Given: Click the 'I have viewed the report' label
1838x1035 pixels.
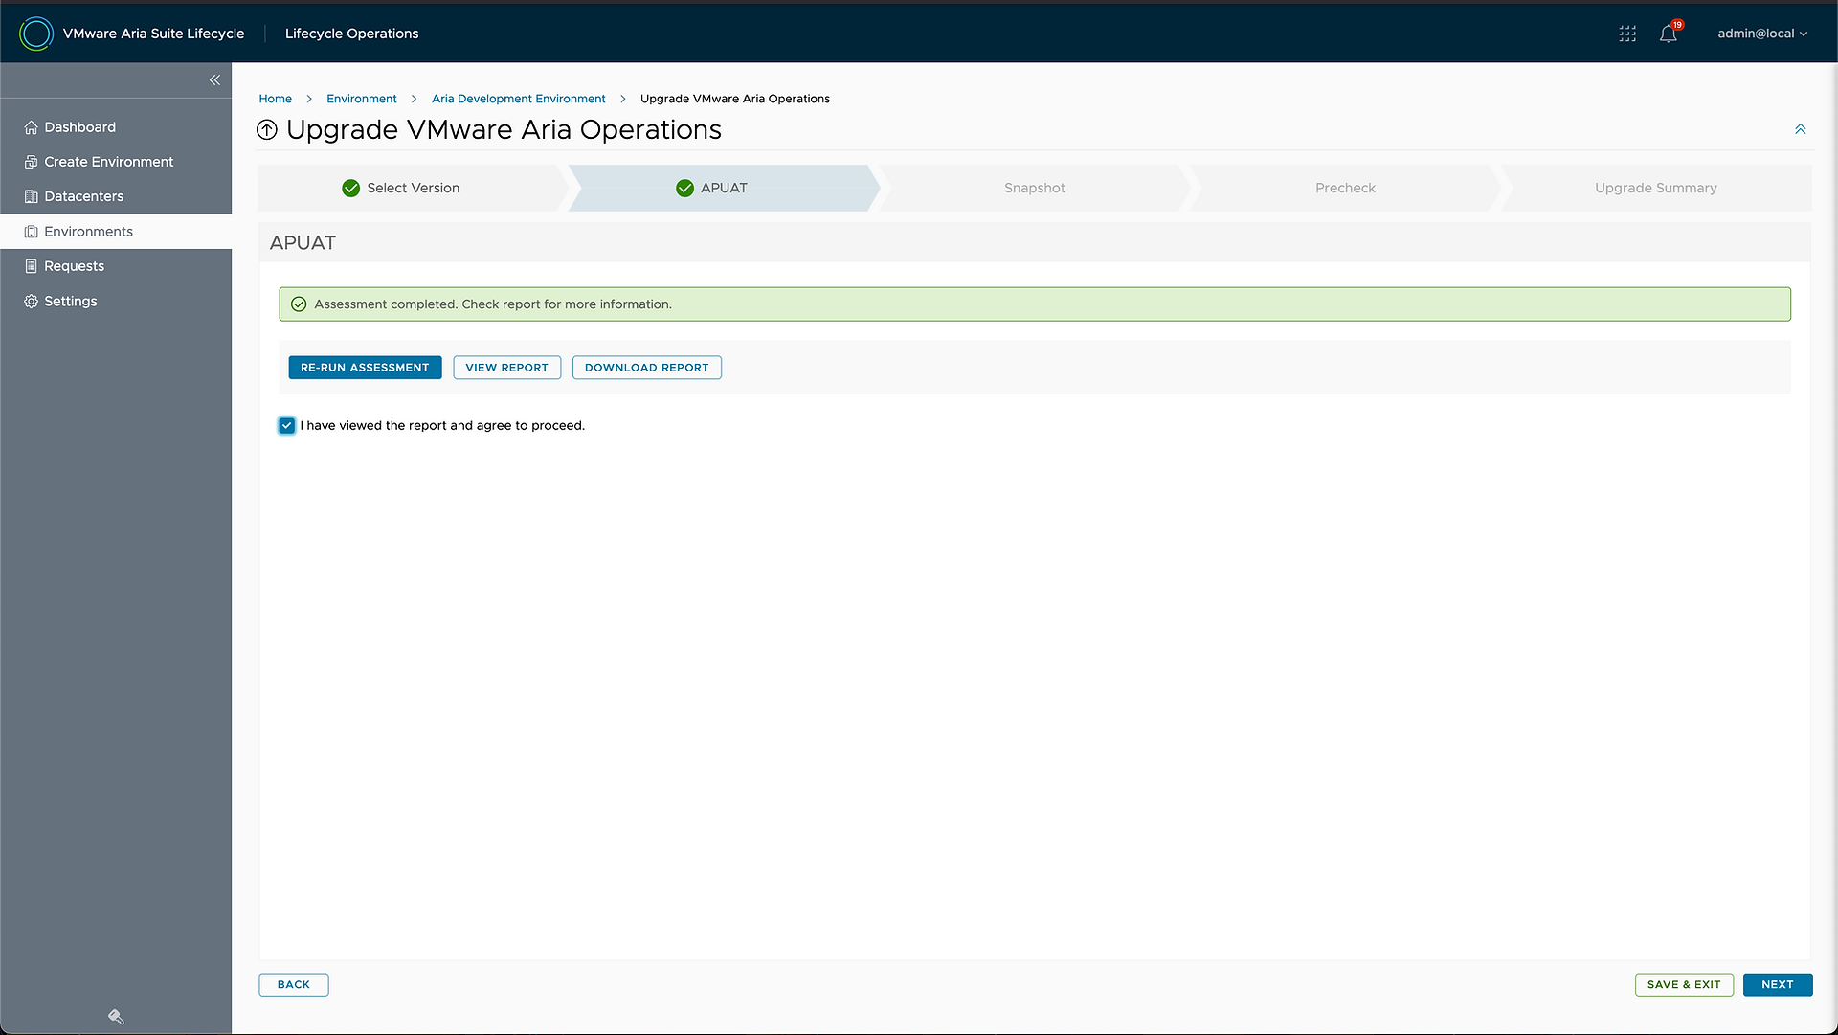Looking at the screenshot, I should point(442,426).
